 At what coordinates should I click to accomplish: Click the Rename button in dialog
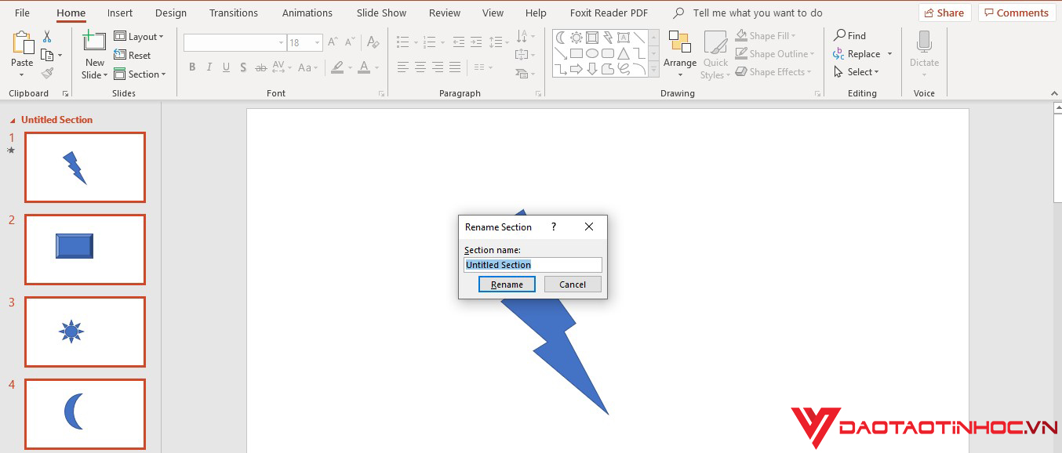[507, 284]
